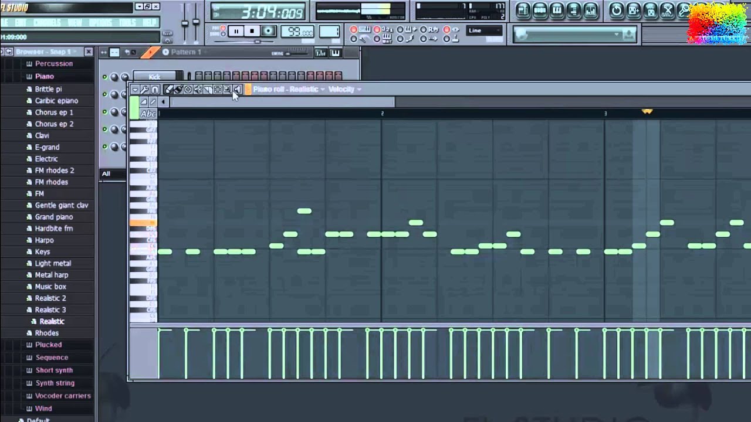Open the Mixer via top toolbar icon
This screenshot has height=422, width=751.
[x=591, y=10]
